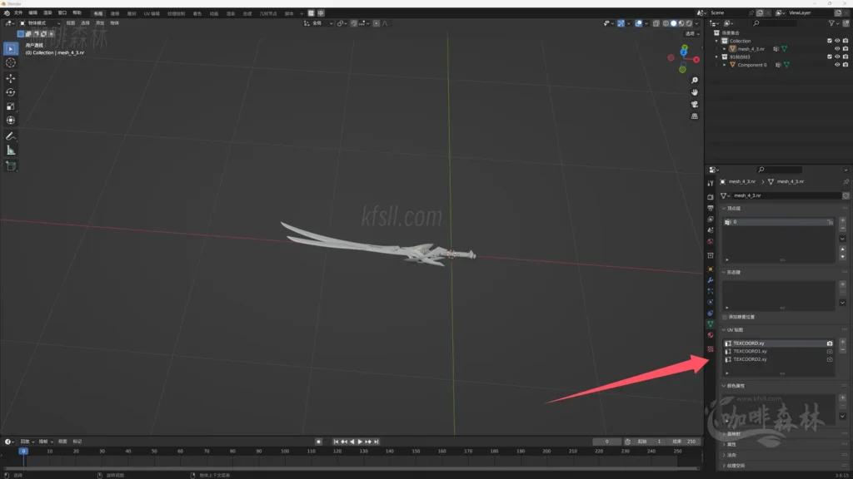
Task: Choose the Measure tool
Action: coord(11,151)
